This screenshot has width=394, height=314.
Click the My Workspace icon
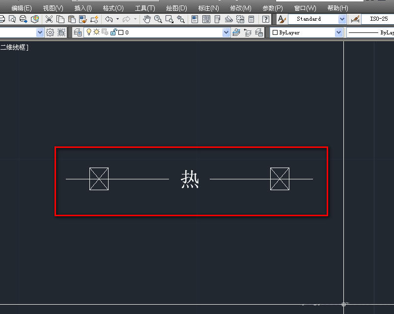pyautogui.click(x=61, y=32)
